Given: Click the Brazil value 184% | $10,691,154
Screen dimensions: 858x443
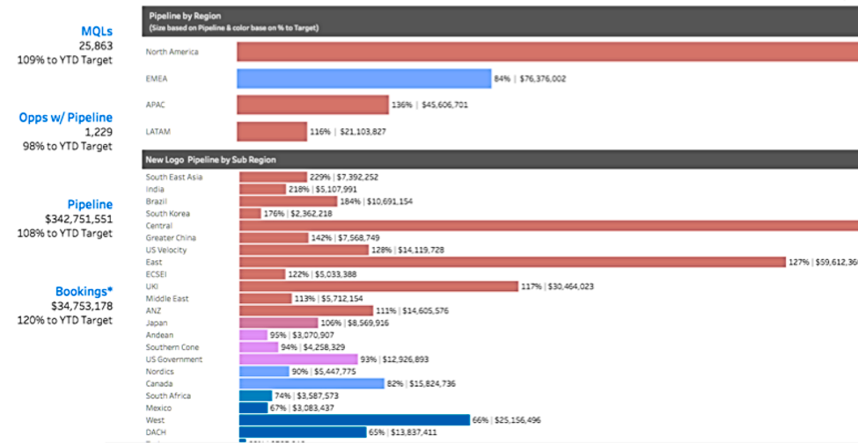Looking at the screenshot, I should pos(377,201).
